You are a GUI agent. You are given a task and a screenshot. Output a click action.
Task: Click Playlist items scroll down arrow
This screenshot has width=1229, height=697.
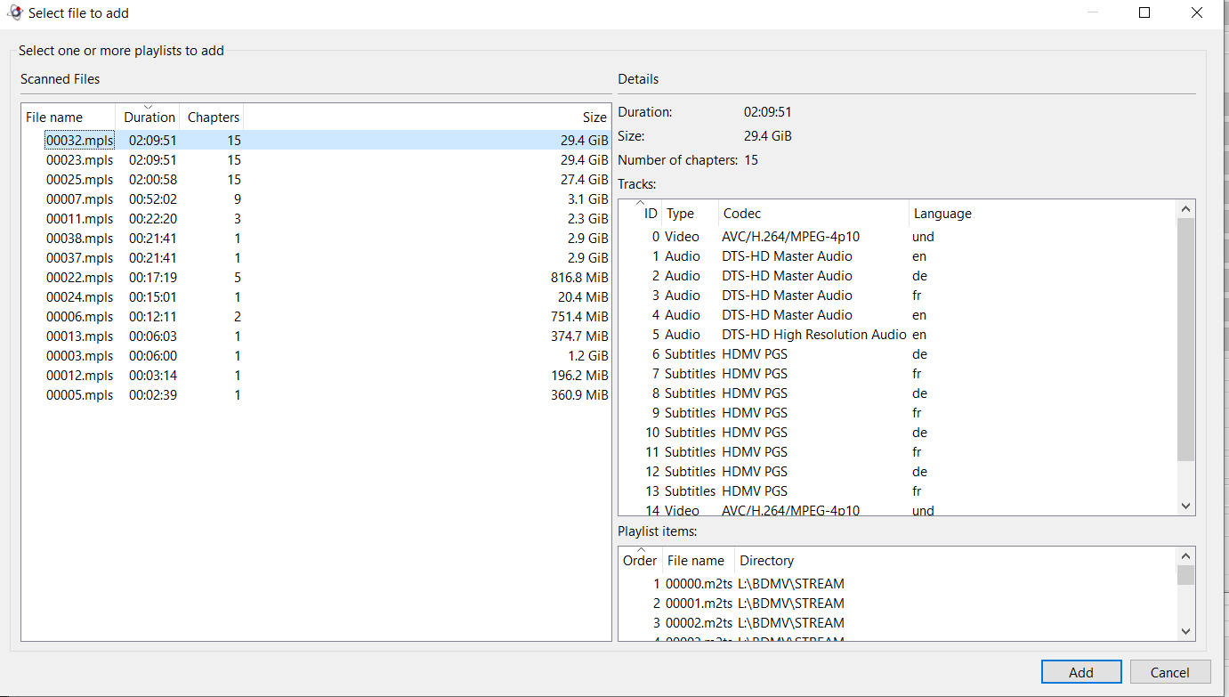click(1185, 631)
